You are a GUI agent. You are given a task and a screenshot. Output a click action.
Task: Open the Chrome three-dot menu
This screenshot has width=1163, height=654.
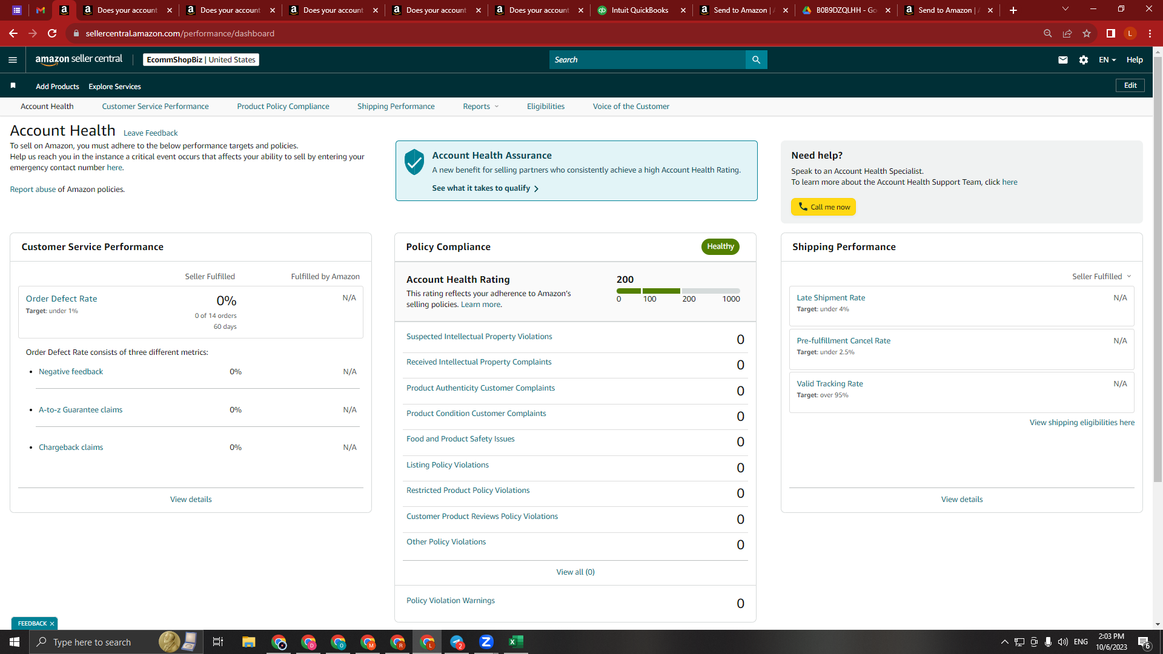pyautogui.click(x=1150, y=33)
